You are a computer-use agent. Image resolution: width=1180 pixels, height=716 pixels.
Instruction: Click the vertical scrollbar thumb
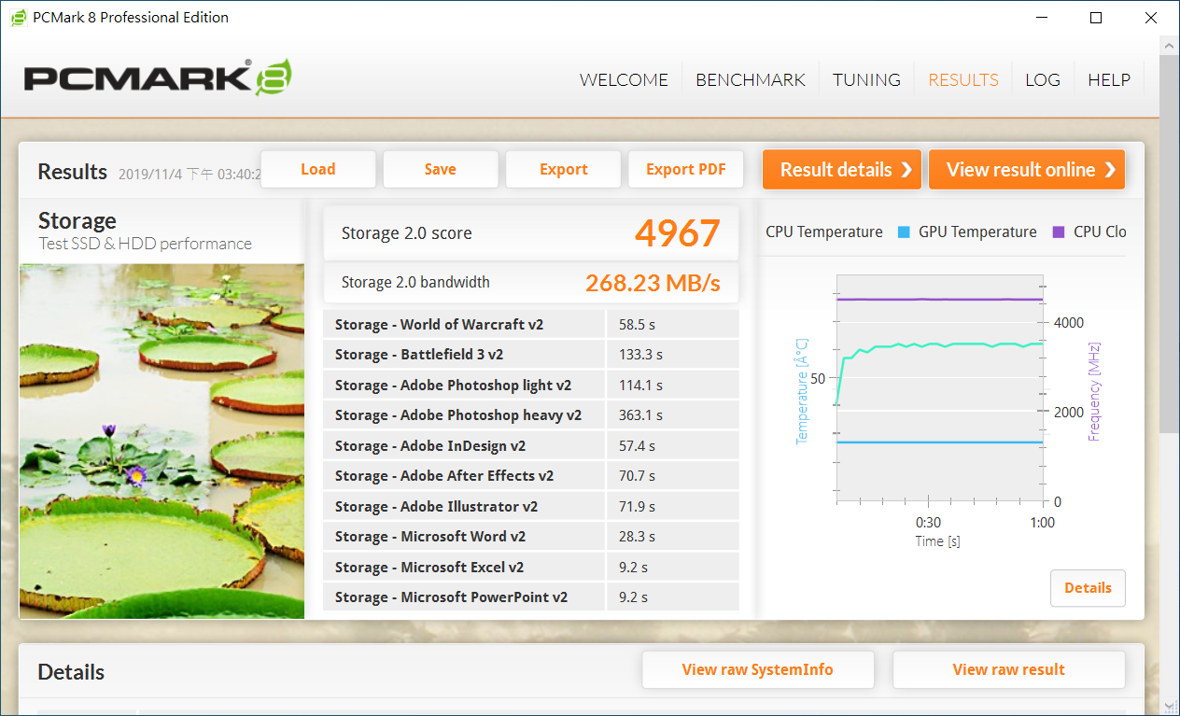(x=1170, y=243)
